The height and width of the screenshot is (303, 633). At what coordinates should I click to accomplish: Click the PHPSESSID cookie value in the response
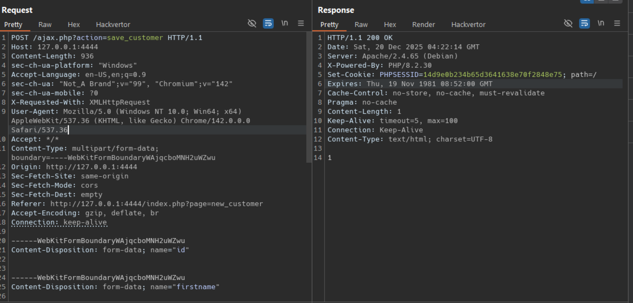click(493, 75)
